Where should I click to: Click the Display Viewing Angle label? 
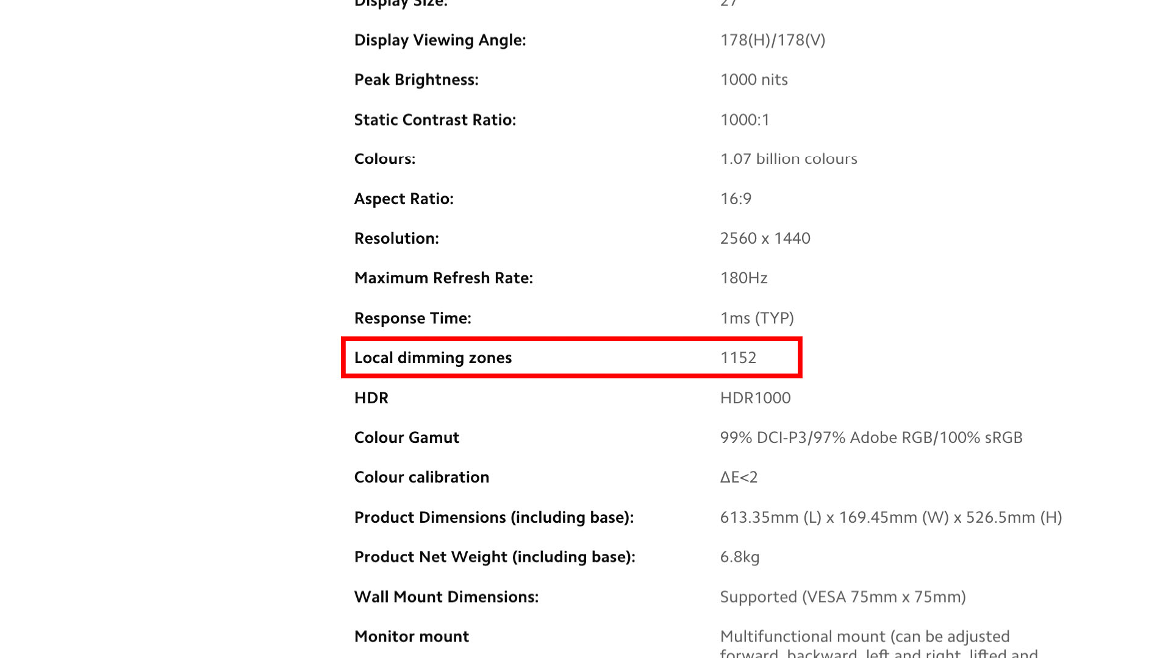tap(440, 40)
